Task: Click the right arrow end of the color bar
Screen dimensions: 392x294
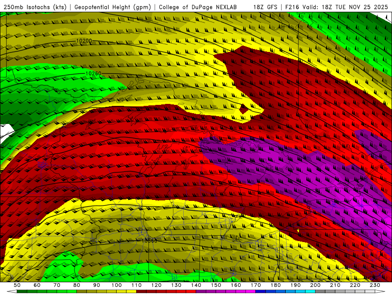Action: [380, 292]
